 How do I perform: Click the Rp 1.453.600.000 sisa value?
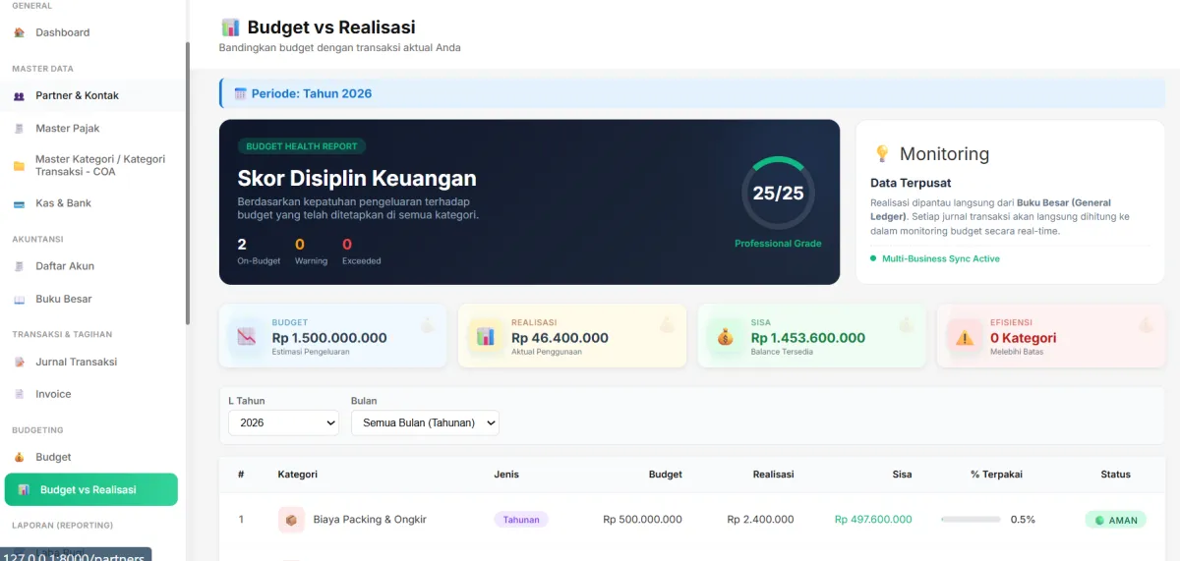808,338
